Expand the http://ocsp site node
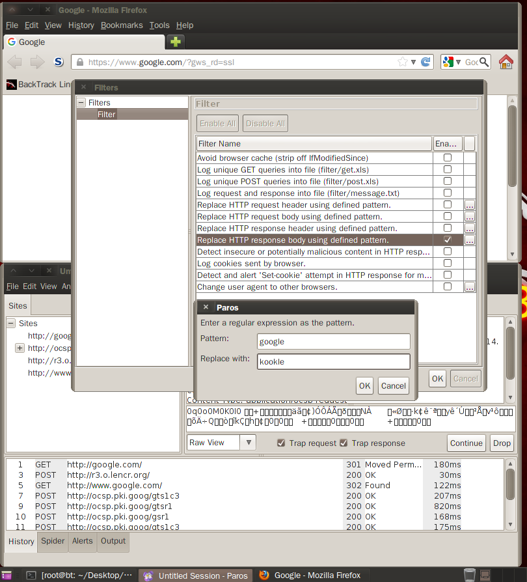 click(x=20, y=348)
